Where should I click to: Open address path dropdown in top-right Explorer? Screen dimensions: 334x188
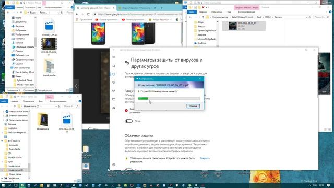click(306, 17)
